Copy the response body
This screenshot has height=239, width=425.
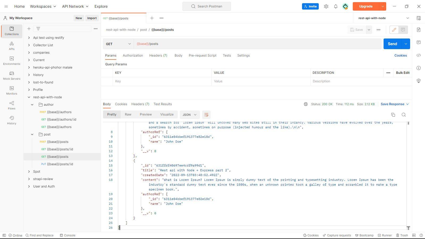click(393, 115)
